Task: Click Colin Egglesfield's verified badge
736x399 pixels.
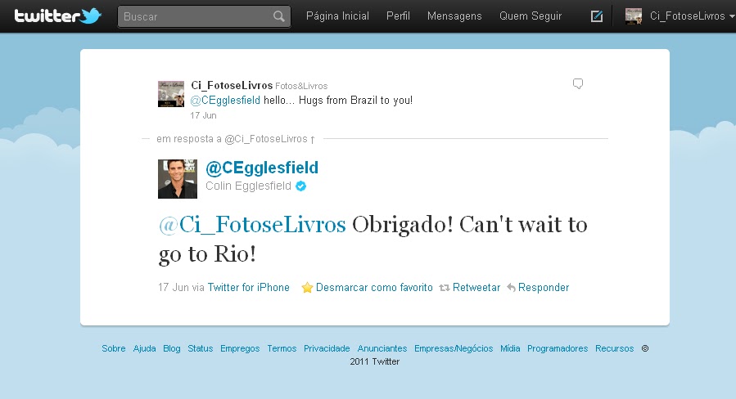Action: point(301,186)
